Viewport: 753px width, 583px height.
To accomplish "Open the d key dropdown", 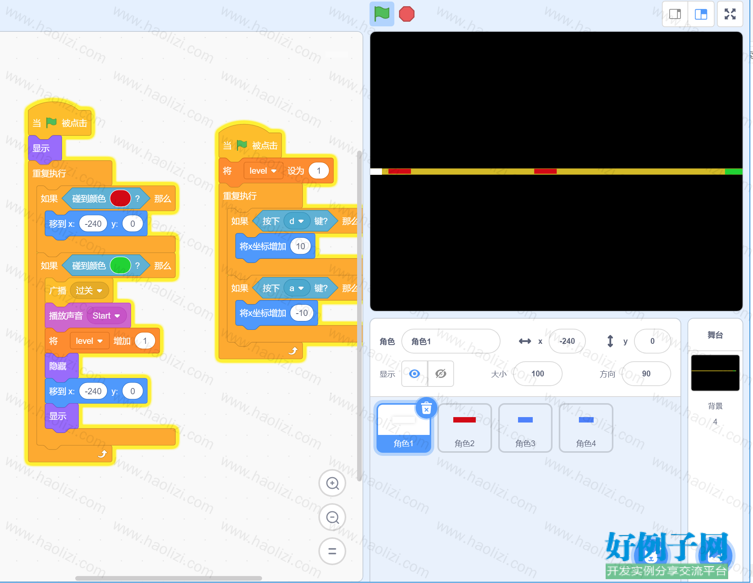I will pyautogui.click(x=296, y=221).
